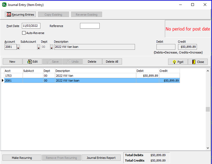This screenshot has width=212, height=164.
Task: Expand the SubAccount dropdown list
Action: pyautogui.click(x=39, y=47)
